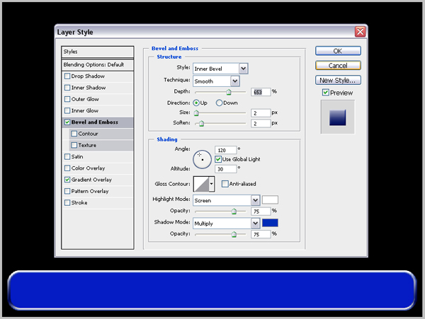The width and height of the screenshot is (425, 319).
Task: Open the Styles list entry
Action: (98, 52)
